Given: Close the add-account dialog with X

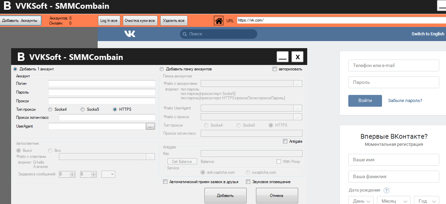Looking at the screenshot, I should click(x=297, y=57).
